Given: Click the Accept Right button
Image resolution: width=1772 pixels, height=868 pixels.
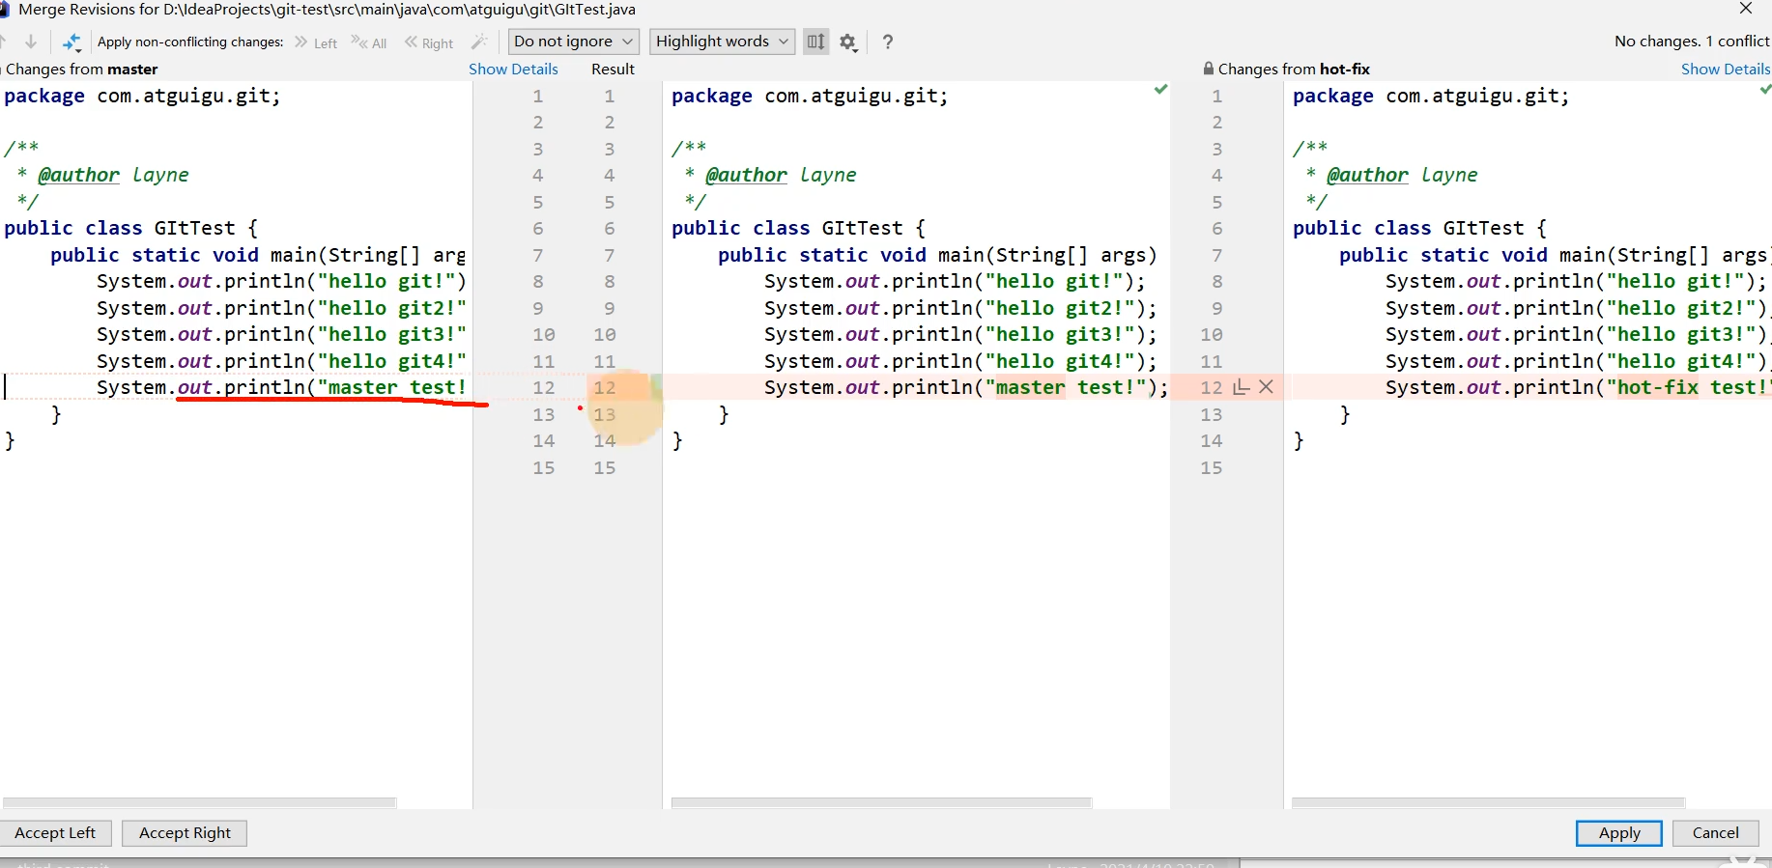Looking at the screenshot, I should coord(185,833).
